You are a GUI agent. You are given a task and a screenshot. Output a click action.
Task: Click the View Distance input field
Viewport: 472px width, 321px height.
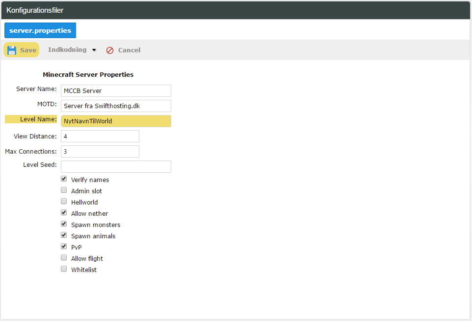(x=100, y=137)
